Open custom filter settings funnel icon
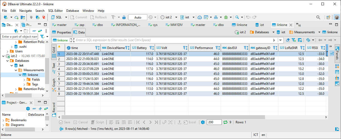341x139 pixels. [294, 40]
